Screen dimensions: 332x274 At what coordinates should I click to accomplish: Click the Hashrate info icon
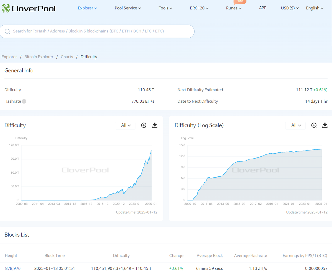(24, 101)
